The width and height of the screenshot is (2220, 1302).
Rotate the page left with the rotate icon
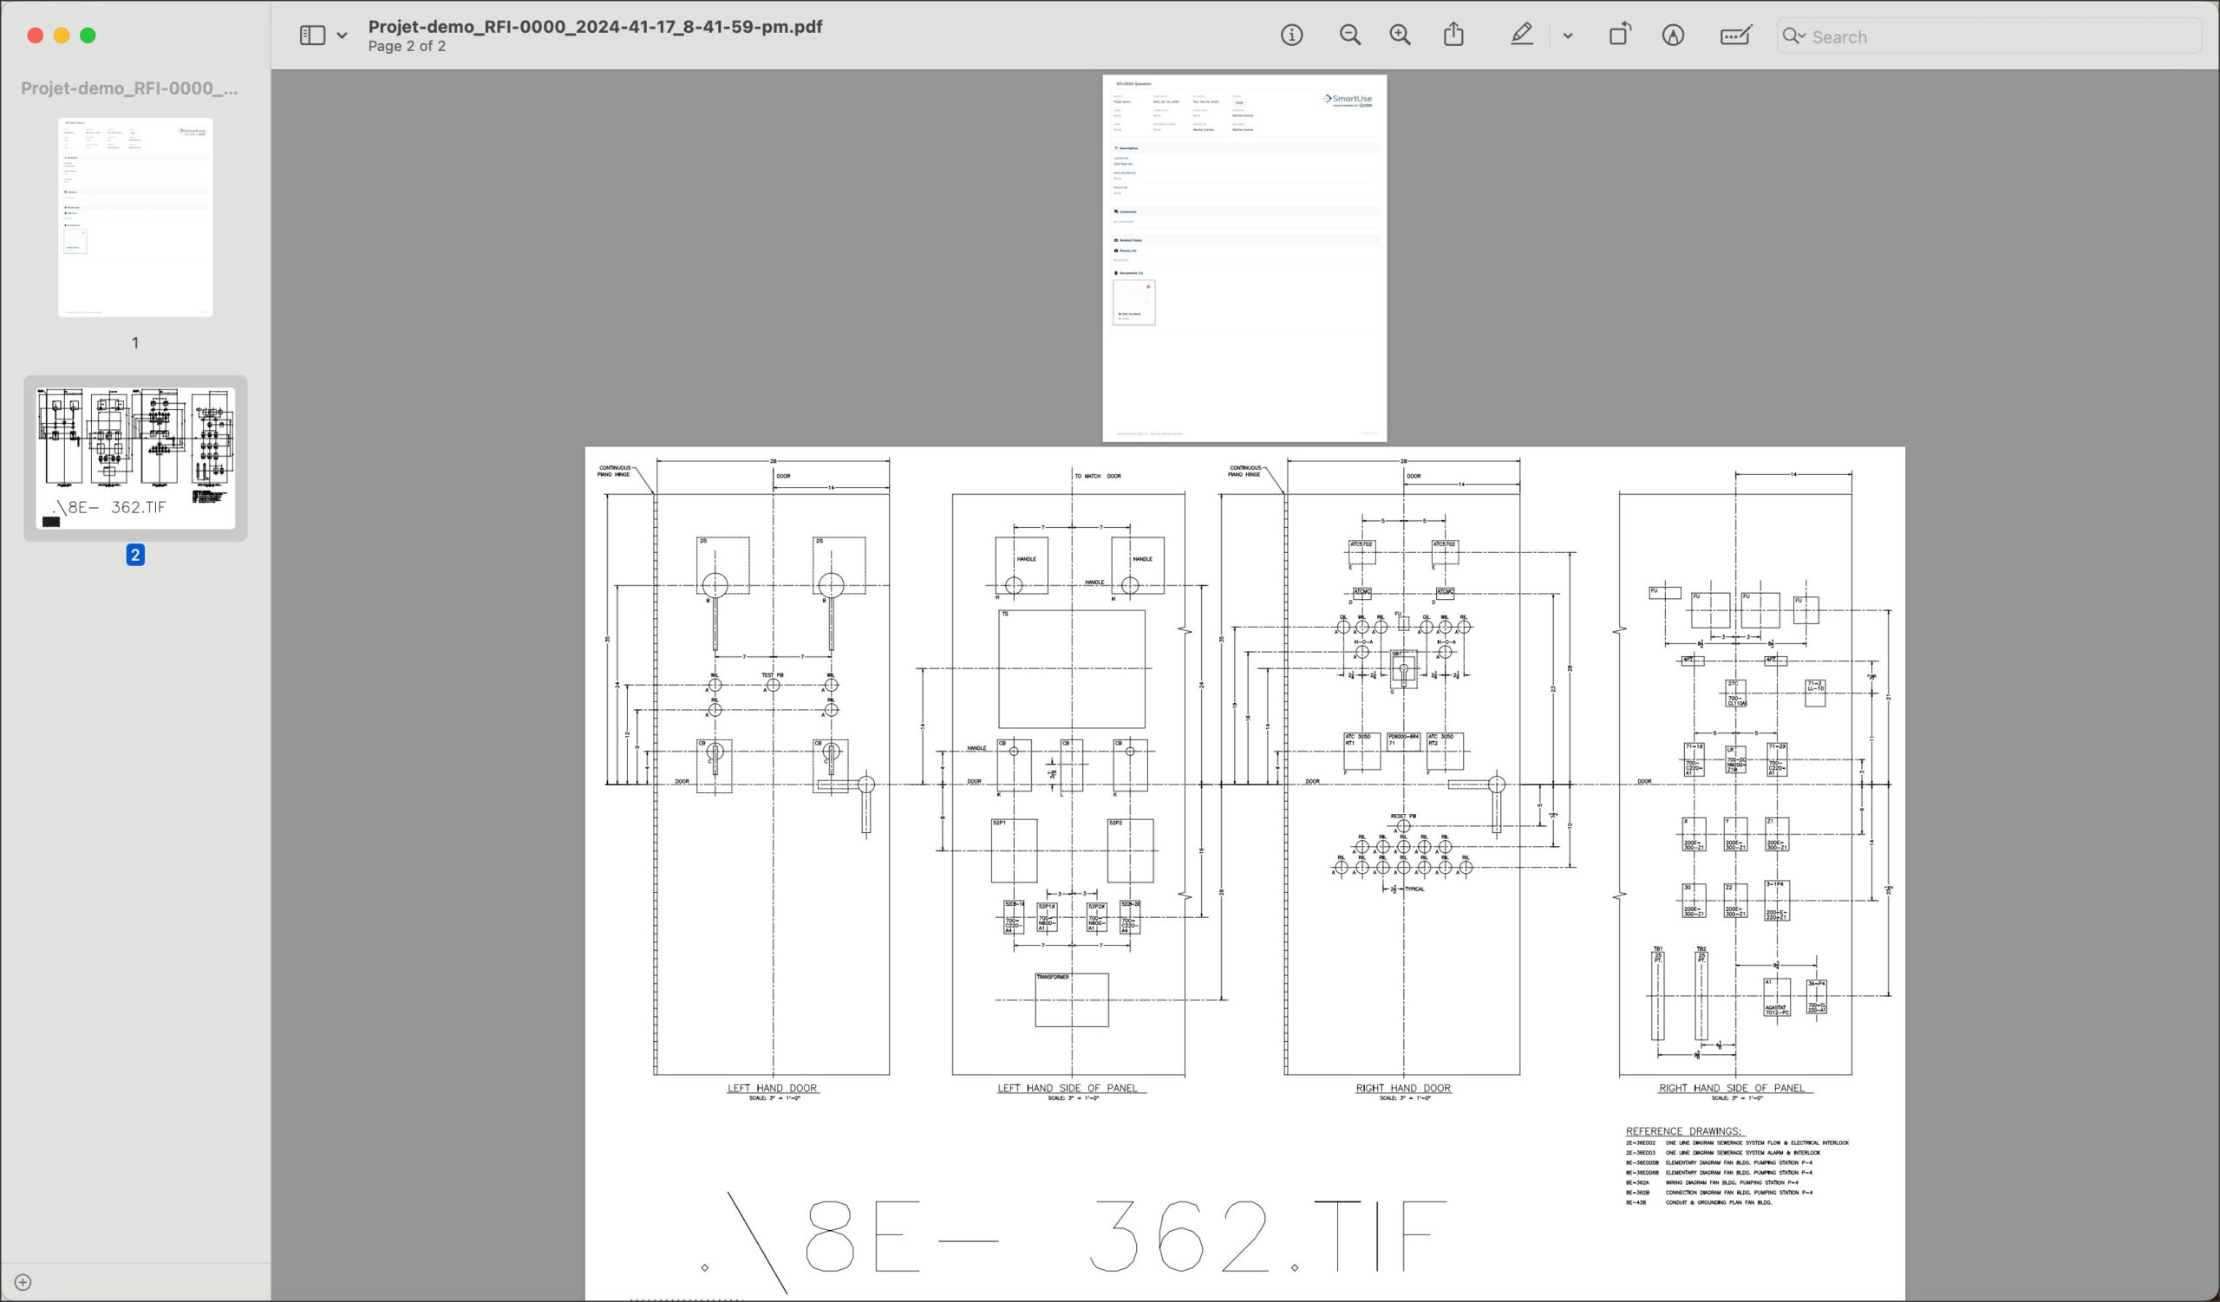[x=1620, y=36]
